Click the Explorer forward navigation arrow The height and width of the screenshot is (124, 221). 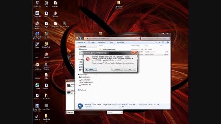pos(80,38)
